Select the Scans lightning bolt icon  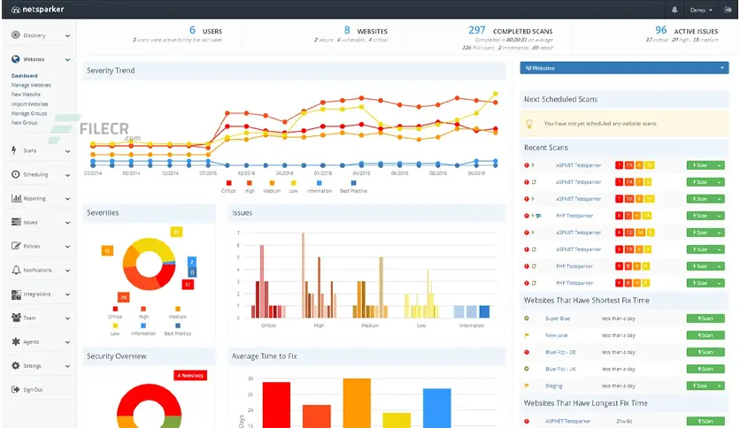(x=14, y=150)
